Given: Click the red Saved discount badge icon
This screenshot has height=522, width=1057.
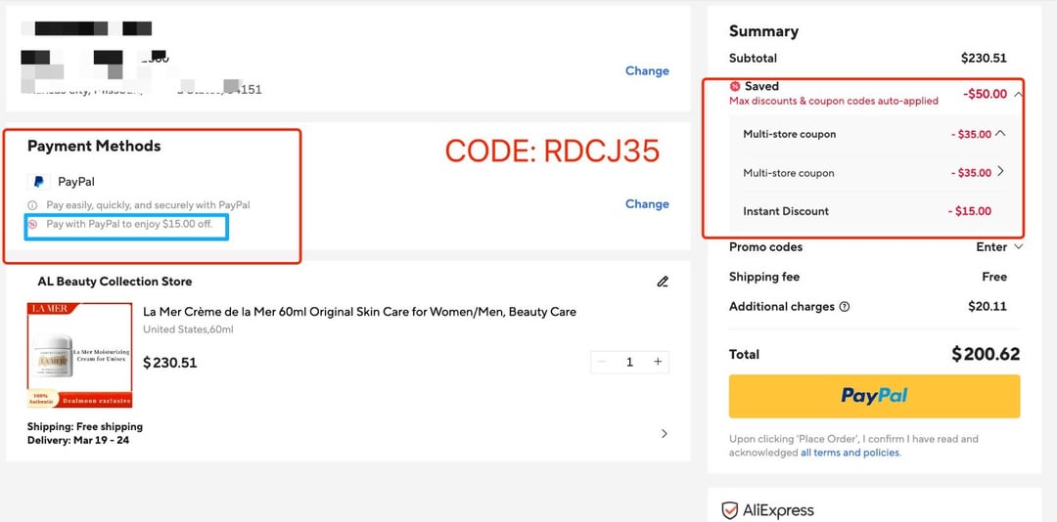Looking at the screenshot, I should [735, 87].
